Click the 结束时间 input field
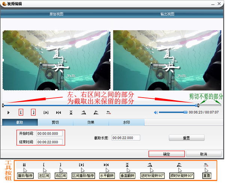226x184 pixels. 50,142
